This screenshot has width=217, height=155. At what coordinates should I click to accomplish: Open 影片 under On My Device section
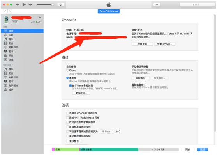[x=22, y=73]
